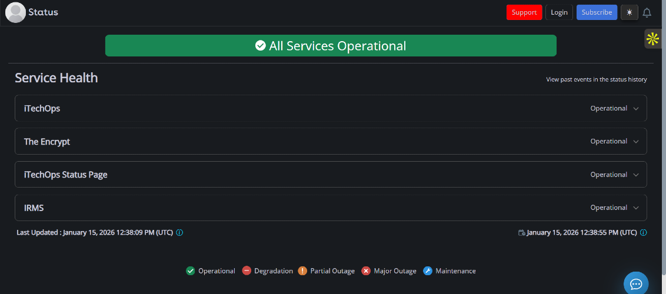Screen dimensions: 666x294
Task: Expand the iTechOps service chevron
Action: point(636,108)
